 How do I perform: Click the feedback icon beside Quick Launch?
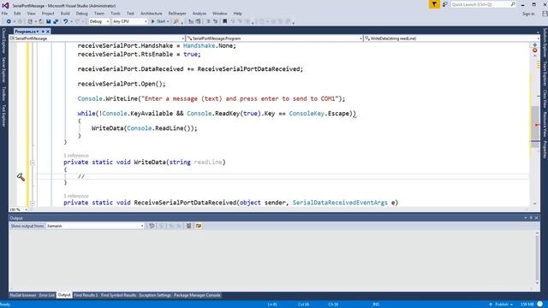[445, 4]
